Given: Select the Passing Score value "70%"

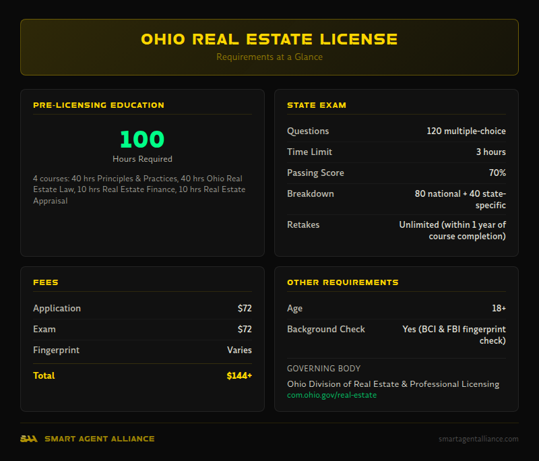Looking at the screenshot, I should pyautogui.click(x=497, y=173).
